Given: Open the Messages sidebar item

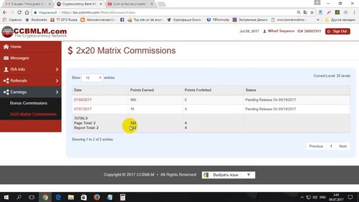Looking at the screenshot, I should [31, 58].
